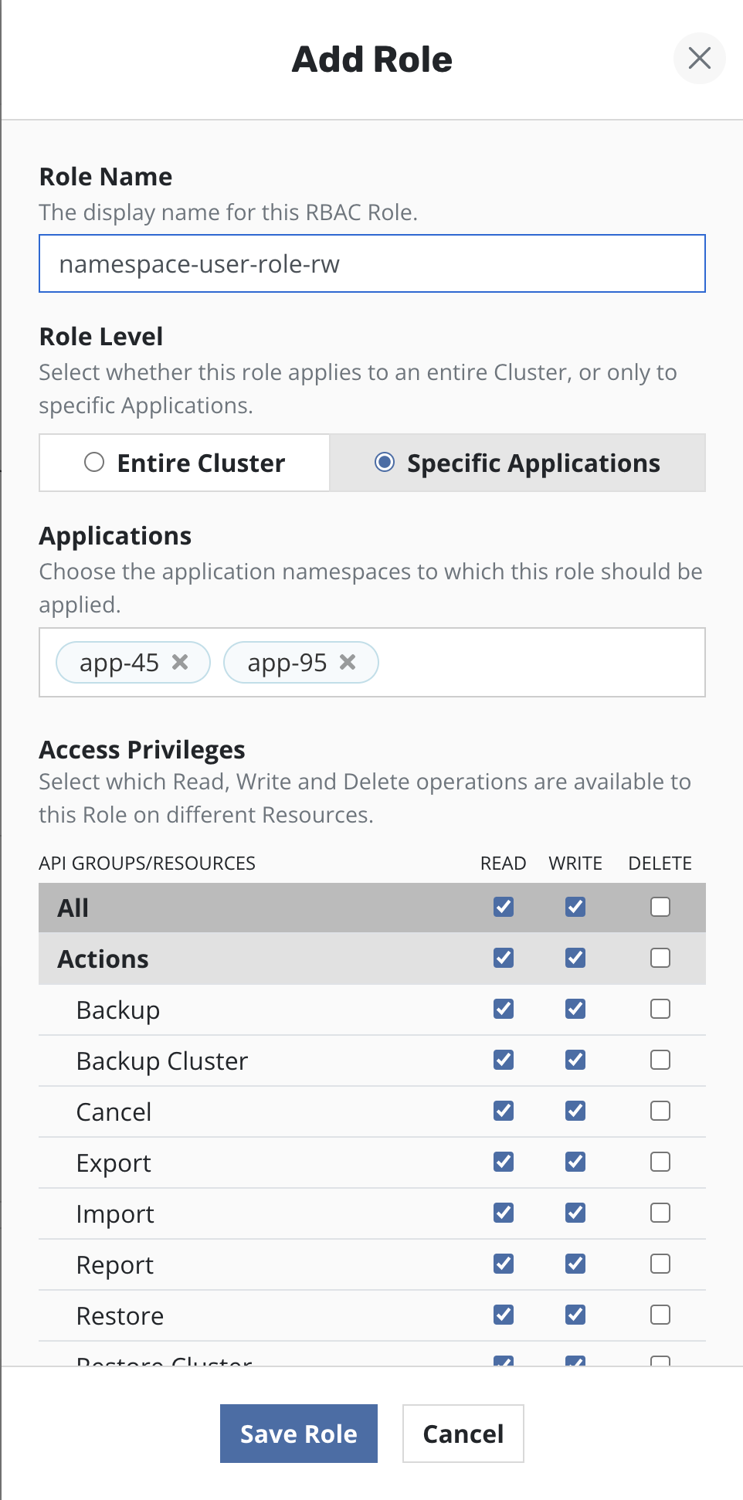Screen dimensions: 743x1500
Task: Uncheck Write permission for Export
Action: tap(575, 1162)
